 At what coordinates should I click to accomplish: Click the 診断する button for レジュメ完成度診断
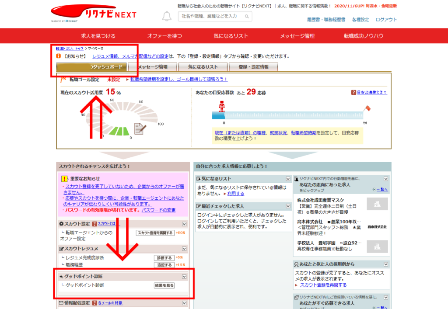(x=164, y=257)
